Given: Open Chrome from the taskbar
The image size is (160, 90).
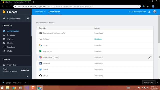Looking at the screenshot, I should click(x=14, y=88).
